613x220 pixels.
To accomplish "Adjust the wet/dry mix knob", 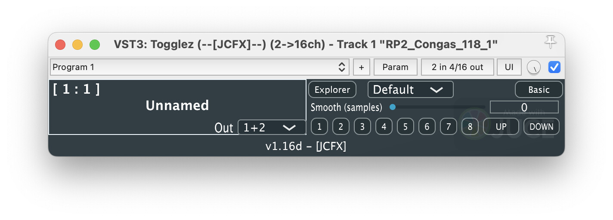I will pyautogui.click(x=534, y=67).
